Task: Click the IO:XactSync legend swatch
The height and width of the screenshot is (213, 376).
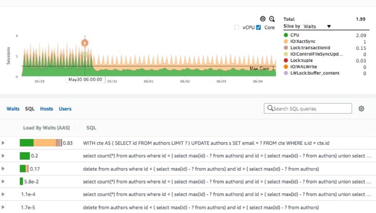Action: 286,41
